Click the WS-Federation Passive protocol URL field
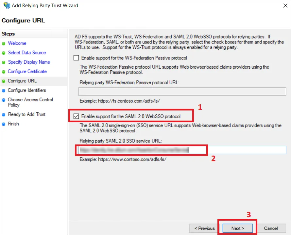 click(x=182, y=92)
